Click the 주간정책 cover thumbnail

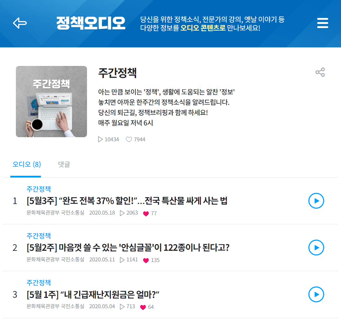(51, 102)
